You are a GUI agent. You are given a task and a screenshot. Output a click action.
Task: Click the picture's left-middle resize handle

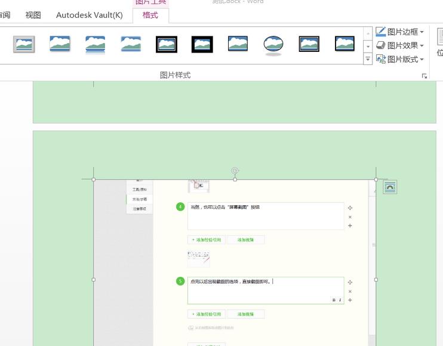point(94,279)
